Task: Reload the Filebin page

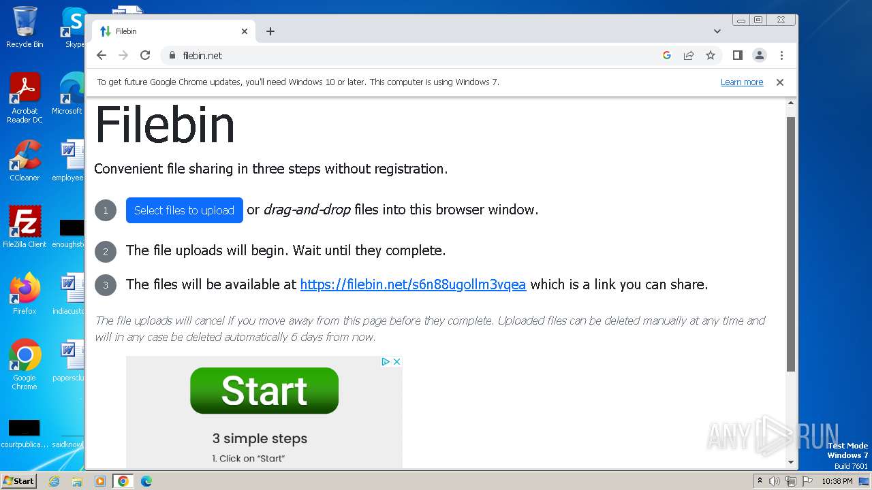Action: [145, 56]
